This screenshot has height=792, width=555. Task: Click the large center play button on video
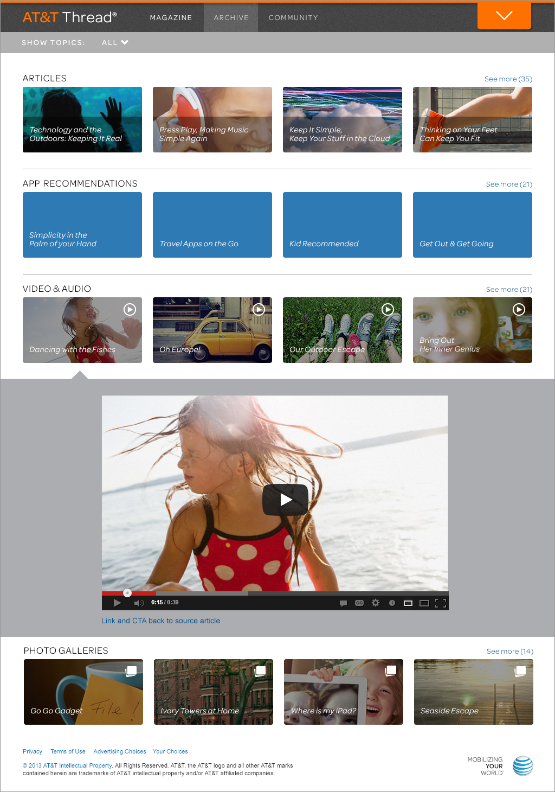click(286, 500)
